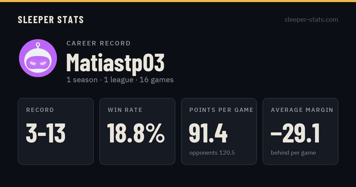356x187 pixels.
Task: Click the purple robot avatar icon
Action: tap(38, 58)
